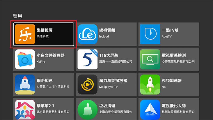Open the orange 樂播投屏 app icon
The height and width of the screenshot is (120, 213).
pyautogui.click(x=25, y=34)
